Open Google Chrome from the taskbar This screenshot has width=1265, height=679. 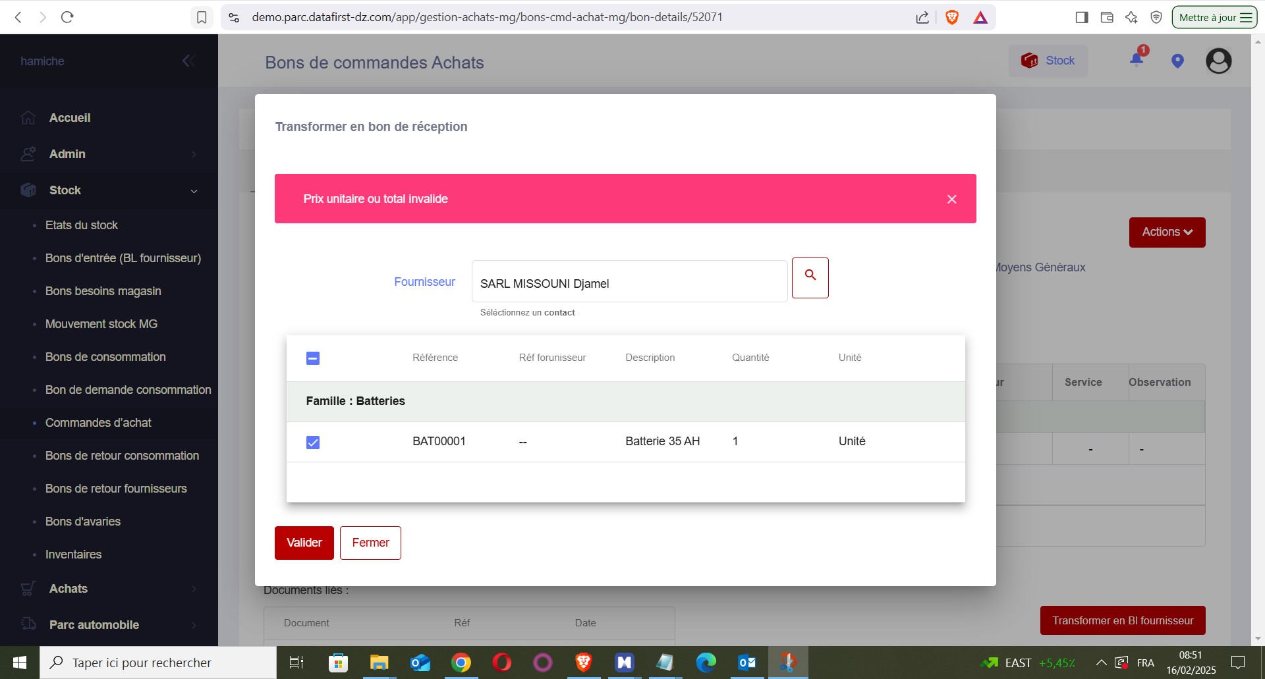pyautogui.click(x=461, y=663)
